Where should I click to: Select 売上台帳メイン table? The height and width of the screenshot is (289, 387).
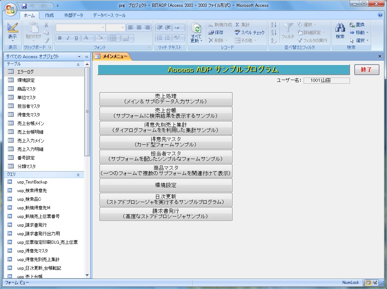[x=44, y=123]
